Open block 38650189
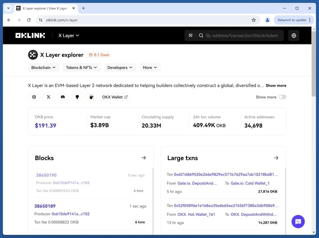 coord(46,206)
